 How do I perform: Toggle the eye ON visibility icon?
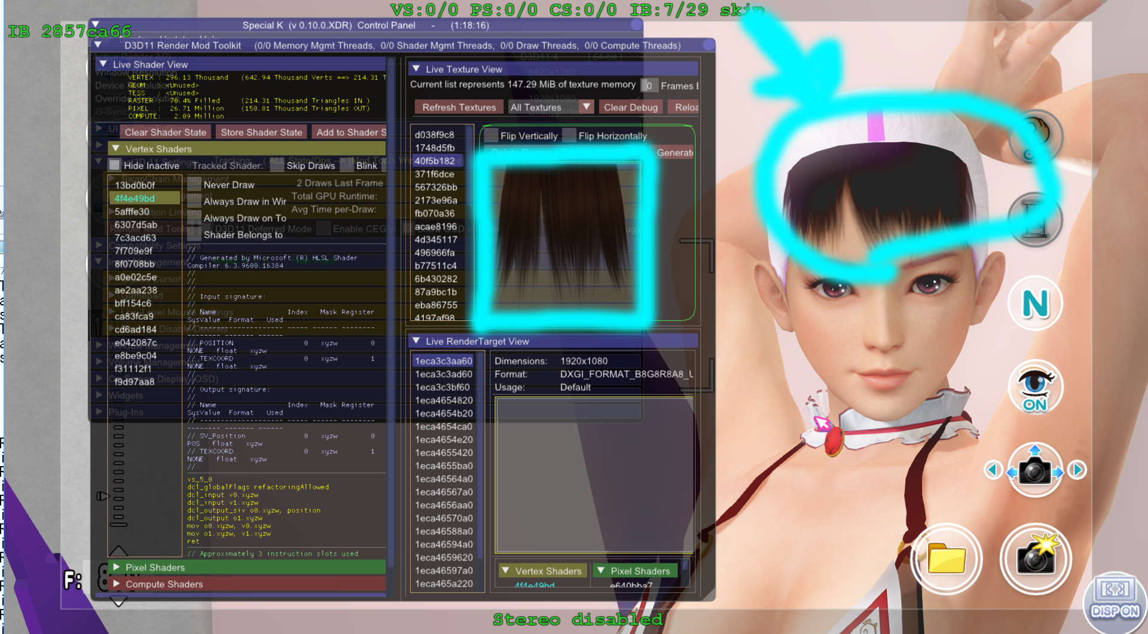point(1035,387)
